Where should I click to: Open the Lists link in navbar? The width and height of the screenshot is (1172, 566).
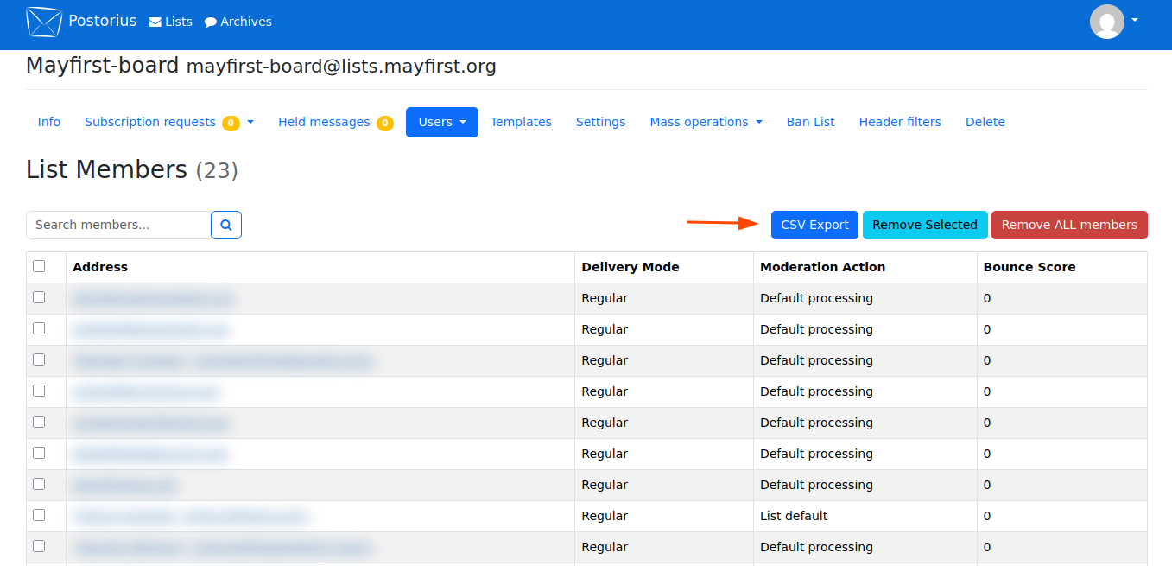pyautogui.click(x=171, y=22)
